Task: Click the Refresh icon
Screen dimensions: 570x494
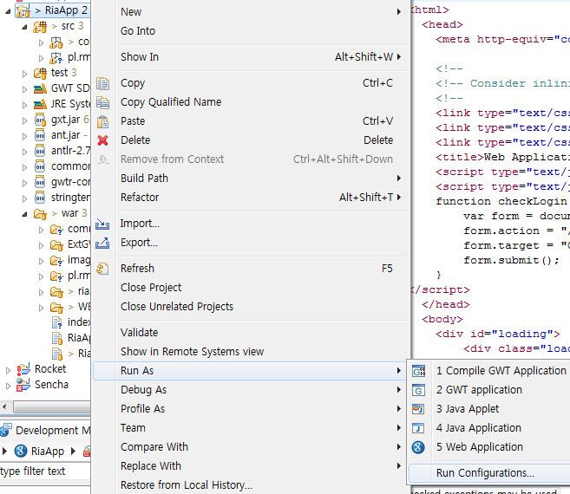Action: 102,269
